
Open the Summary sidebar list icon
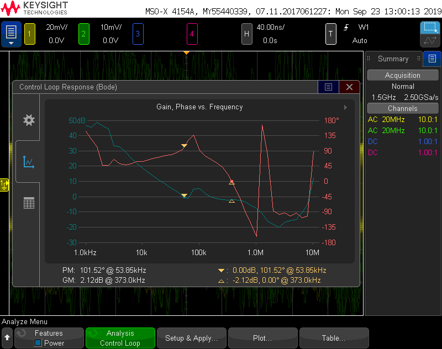(x=432, y=59)
